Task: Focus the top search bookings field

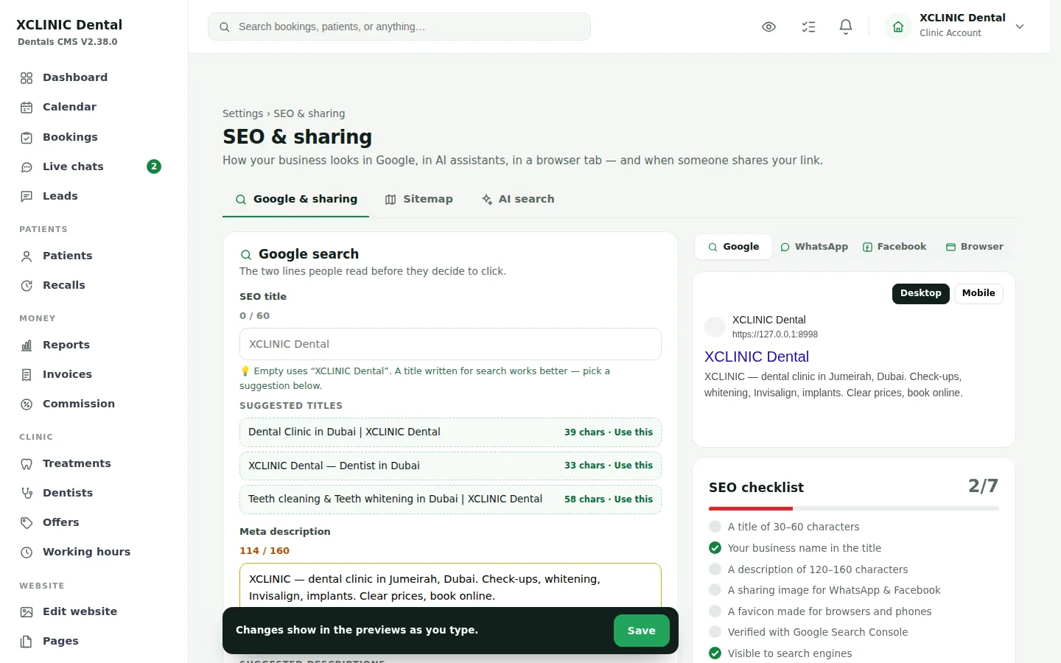Action: [399, 27]
